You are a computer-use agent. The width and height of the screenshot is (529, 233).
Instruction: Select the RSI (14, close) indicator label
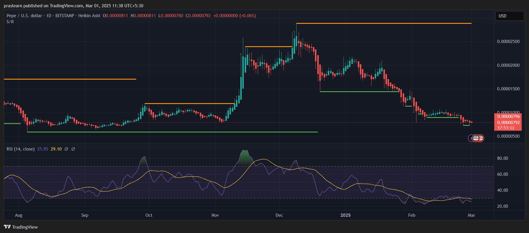[21, 149]
